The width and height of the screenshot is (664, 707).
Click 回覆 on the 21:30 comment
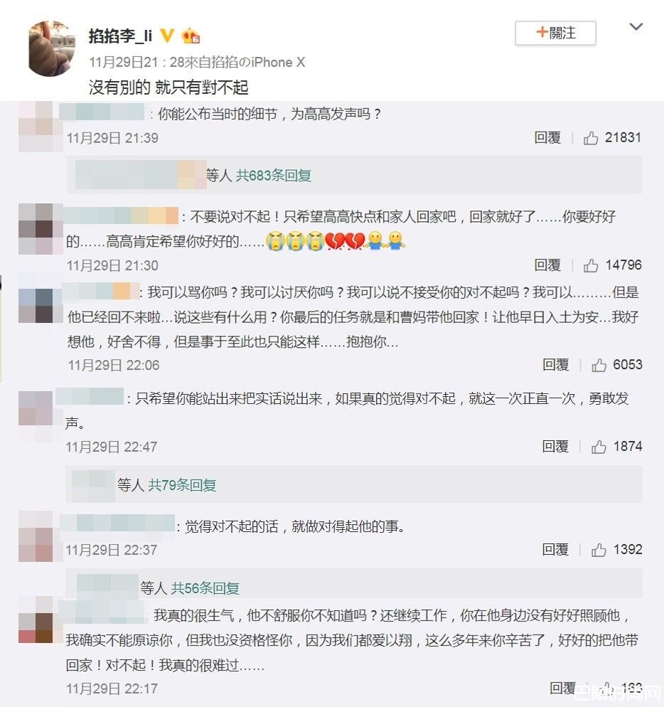[547, 265]
